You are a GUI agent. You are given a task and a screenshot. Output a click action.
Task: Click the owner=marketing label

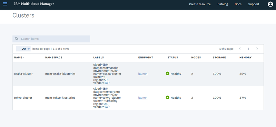click(x=105, y=101)
